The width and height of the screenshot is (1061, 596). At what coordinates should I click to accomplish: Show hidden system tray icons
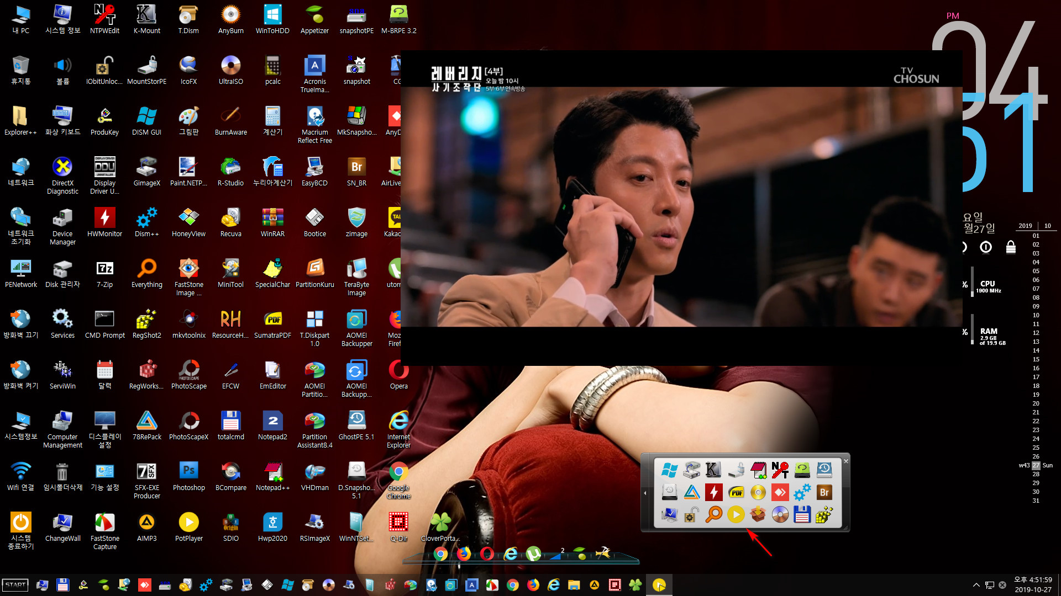click(x=976, y=585)
